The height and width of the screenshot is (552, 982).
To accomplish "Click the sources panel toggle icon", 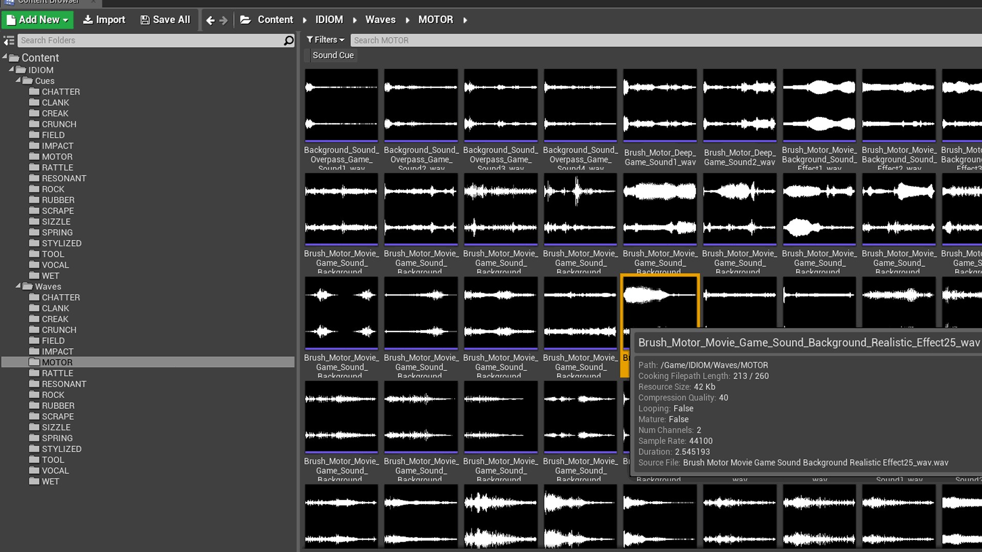I will point(8,40).
